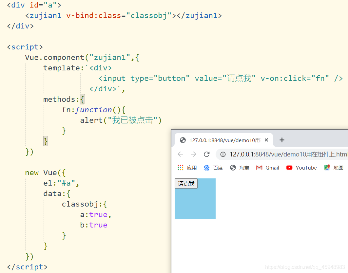
Task: Click the <div id="a"> line
Action: [x=34, y=5]
